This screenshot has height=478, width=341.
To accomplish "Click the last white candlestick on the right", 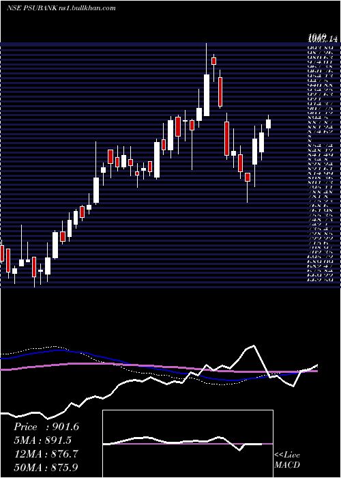I will [x=268, y=124].
